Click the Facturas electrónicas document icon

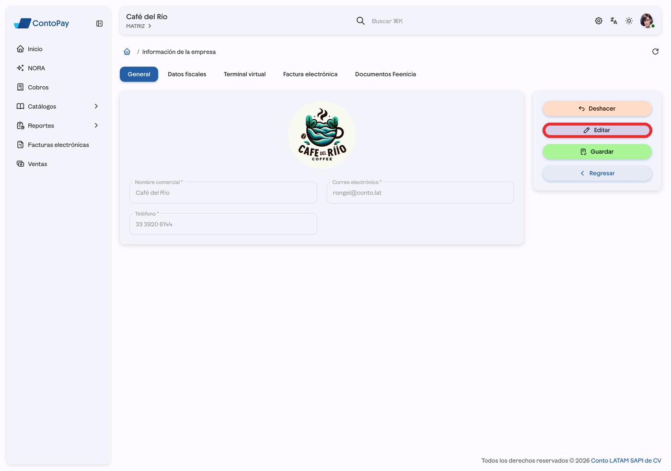[x=20, y=145]
